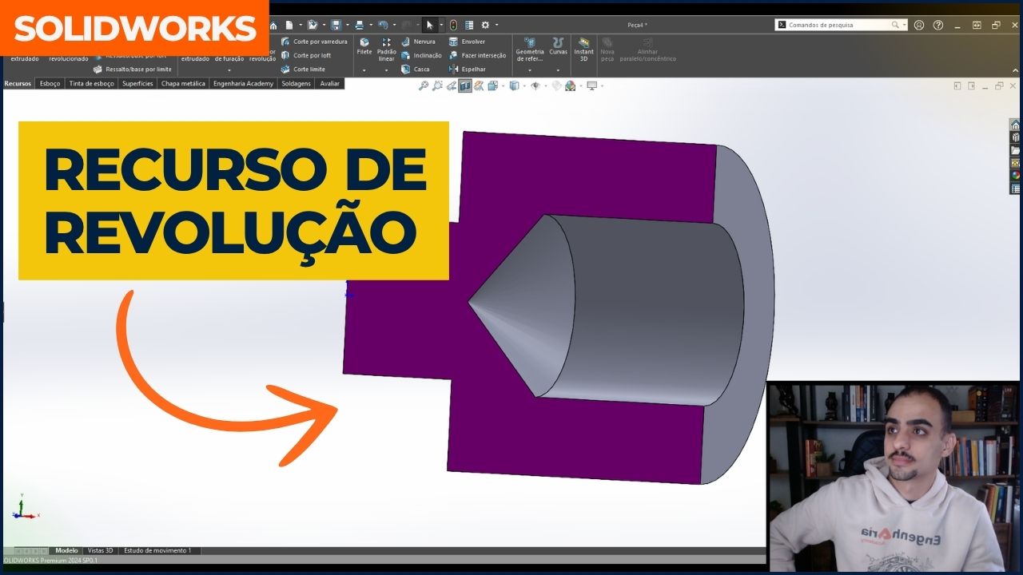Switch to the Esboço tab

(x=50, y=83)
